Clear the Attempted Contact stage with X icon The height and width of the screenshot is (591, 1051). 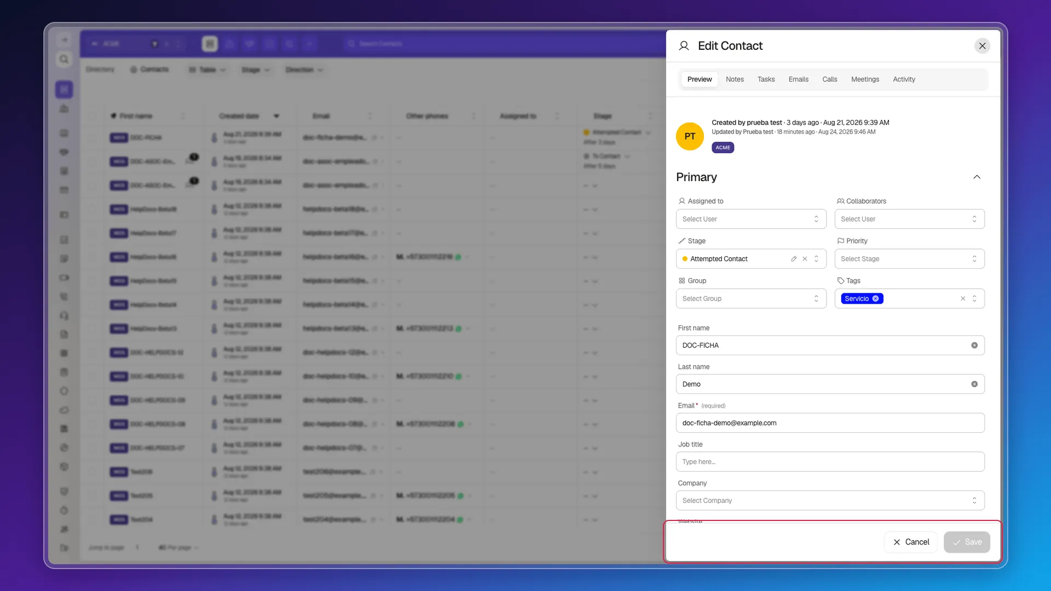(805, 259)
